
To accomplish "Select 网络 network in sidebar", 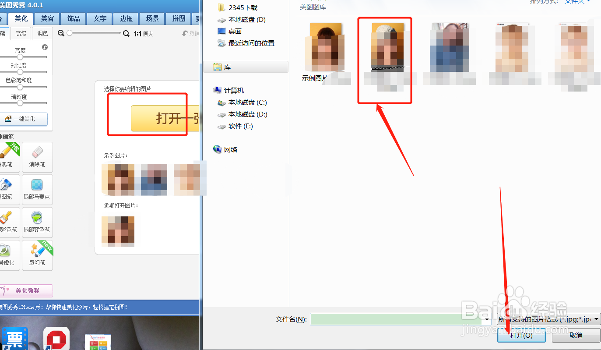I will (225, 149).
